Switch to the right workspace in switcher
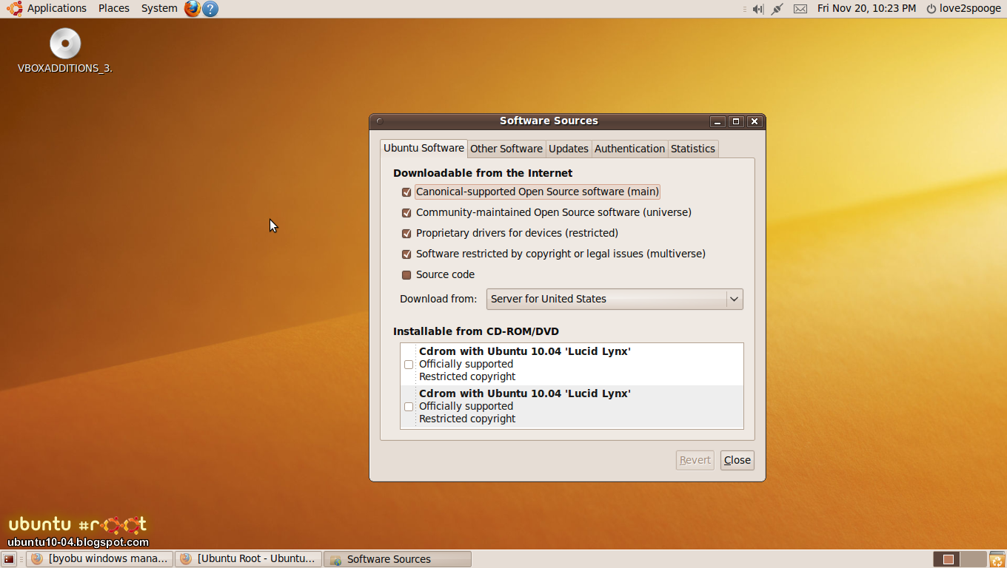1007x568 pixels. click(974, 559)
